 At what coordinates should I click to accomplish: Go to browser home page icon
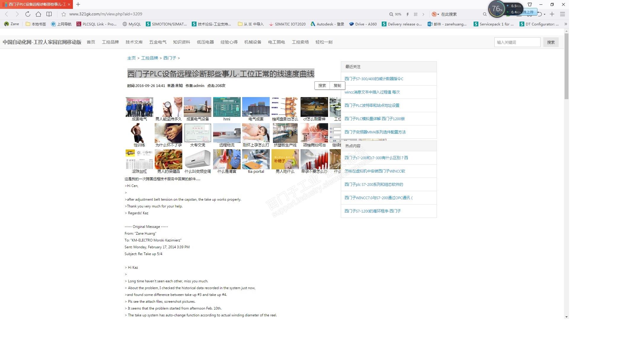[38, 14]
